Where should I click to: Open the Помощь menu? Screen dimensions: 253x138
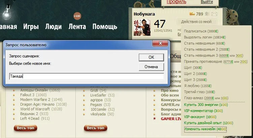105,27
